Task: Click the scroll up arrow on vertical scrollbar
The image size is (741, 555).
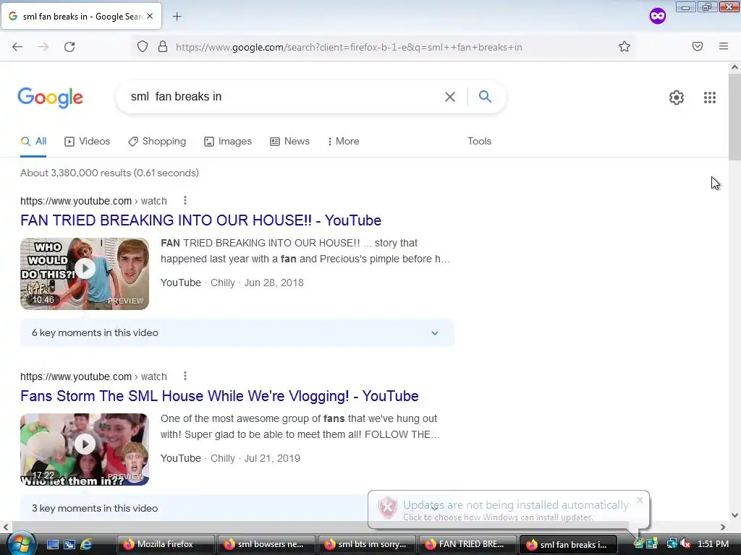Action: (x=734, y=67)
